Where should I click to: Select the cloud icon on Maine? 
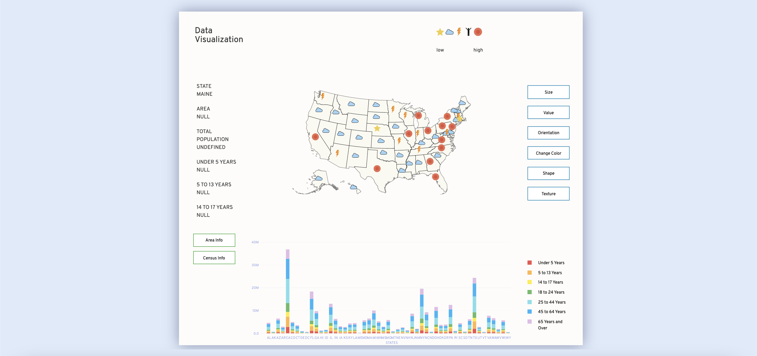(462, 103)
